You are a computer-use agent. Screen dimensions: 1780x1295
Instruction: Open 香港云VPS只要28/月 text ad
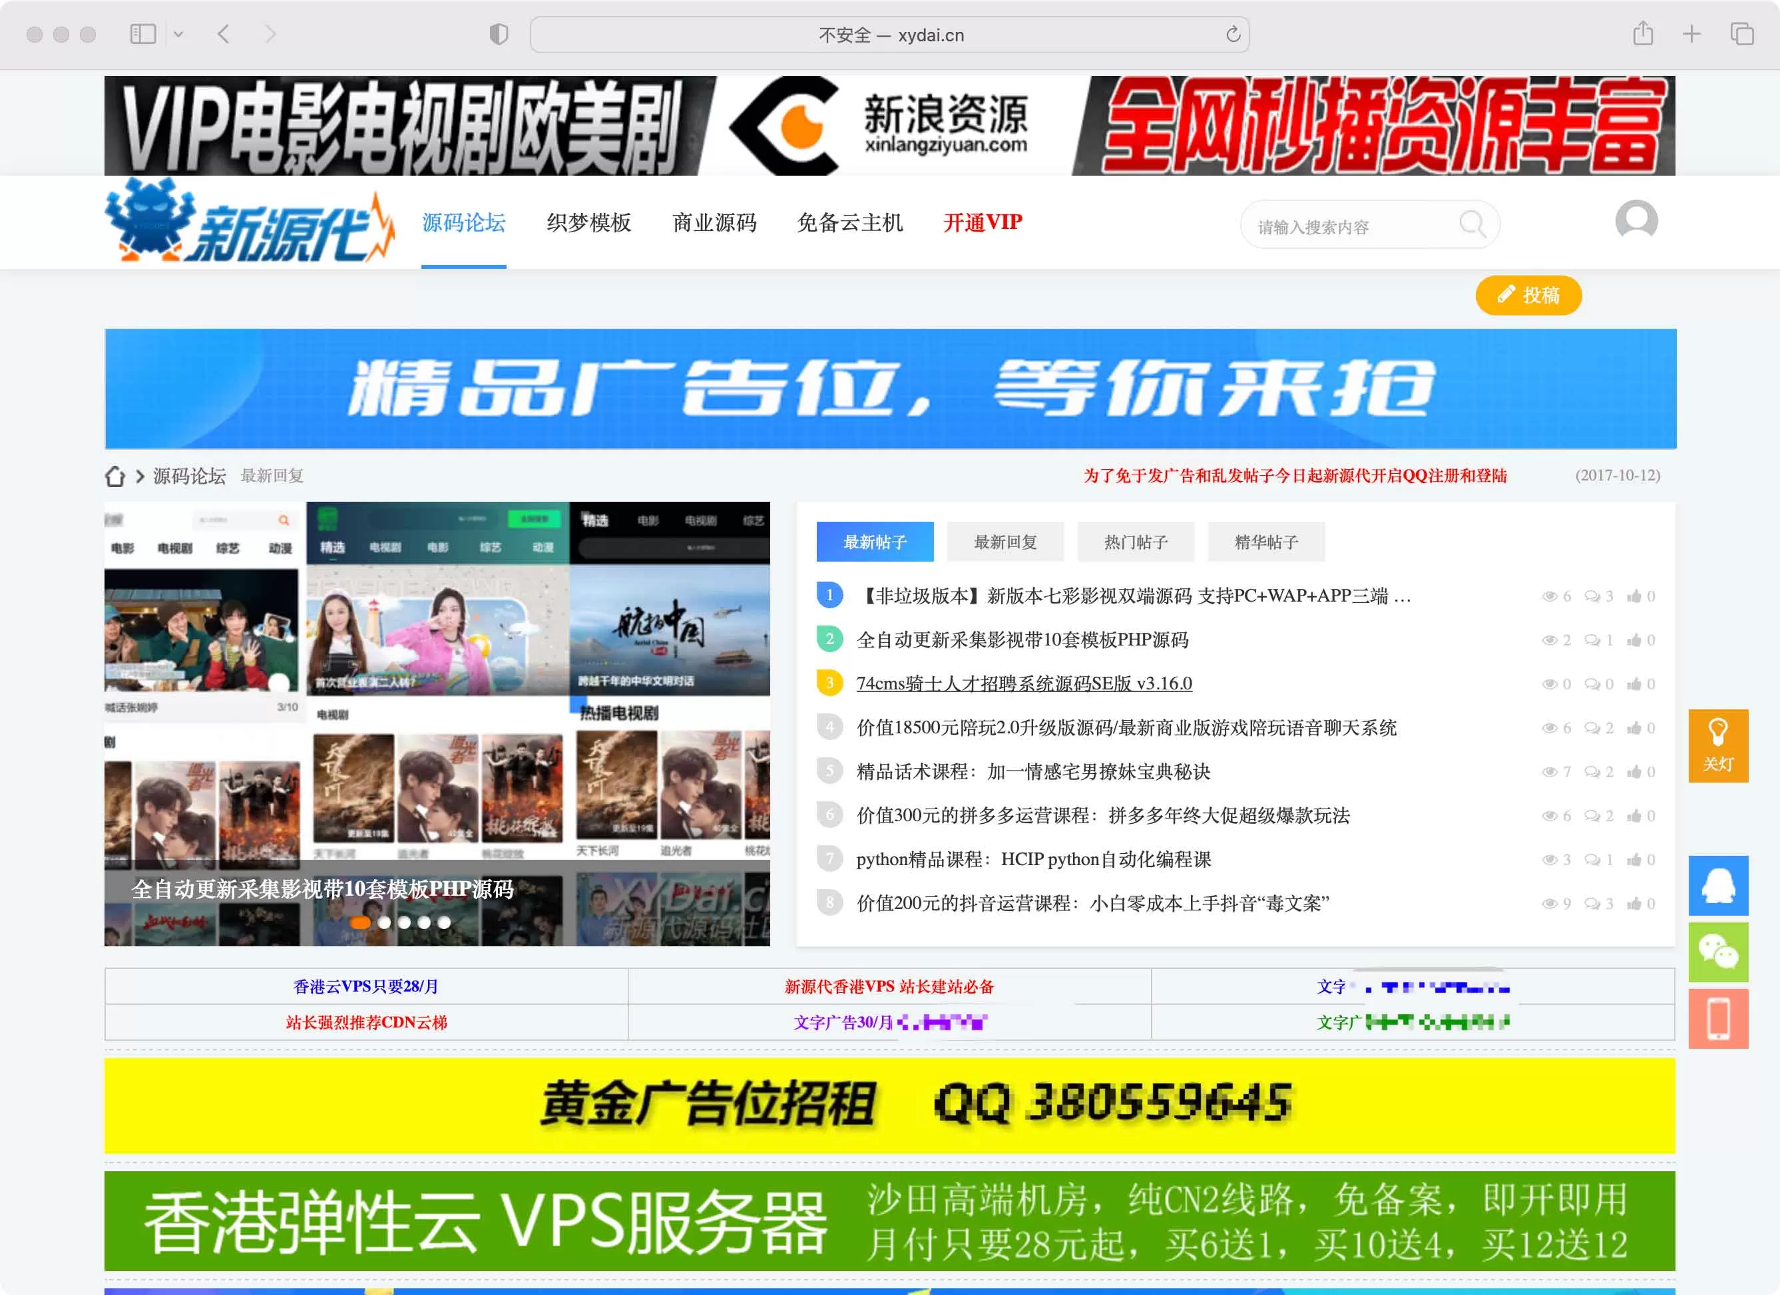pyautogui.click(x=365, y=987)
